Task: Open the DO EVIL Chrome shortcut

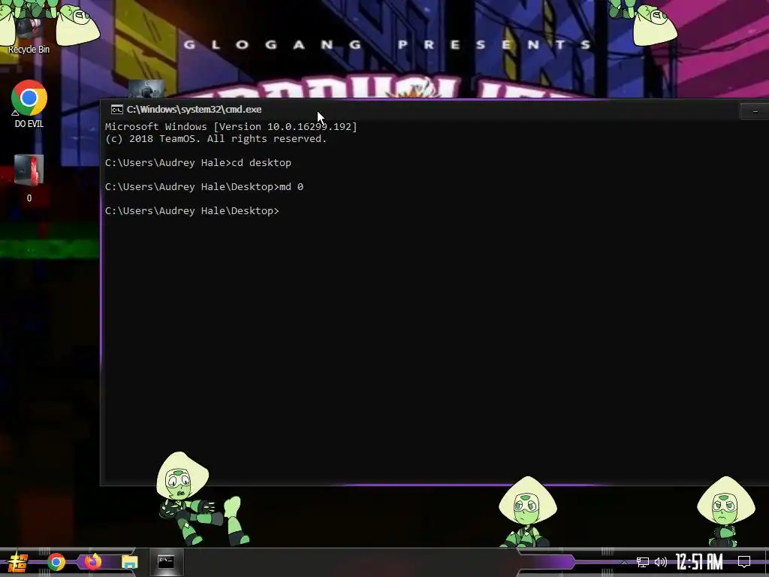Action: click(29, 104)
